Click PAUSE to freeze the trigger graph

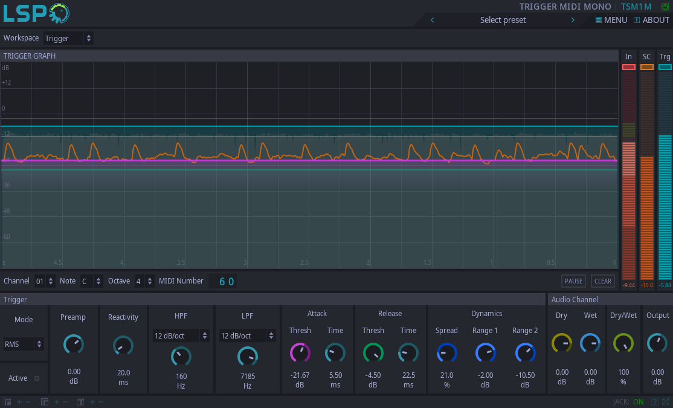tap(573, 280)
